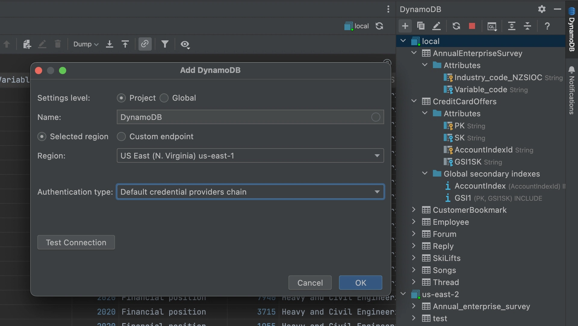Open the QL query console icon
Screen dimensions: 578x326
tap(492, 26)
